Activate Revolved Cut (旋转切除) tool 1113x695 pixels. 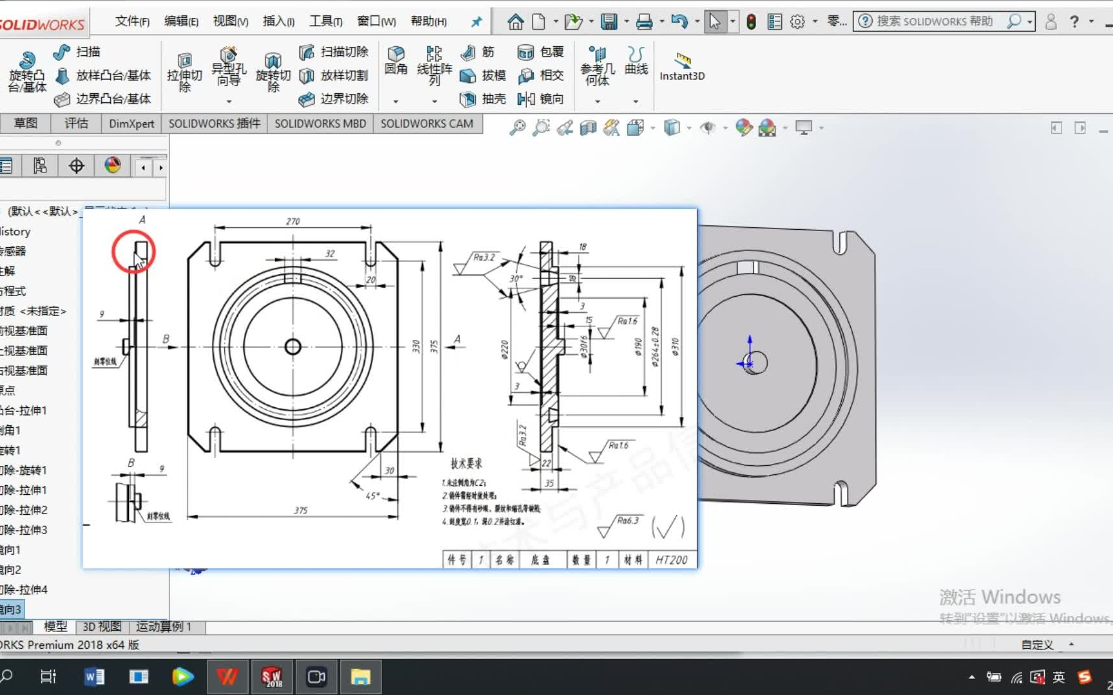(x=273, y=72)
